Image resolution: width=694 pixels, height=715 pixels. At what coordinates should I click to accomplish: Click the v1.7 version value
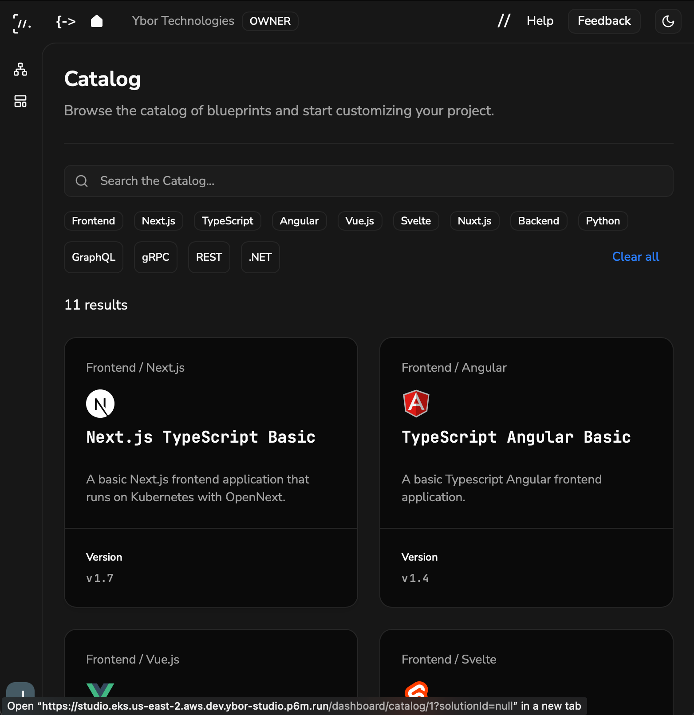coord(100,578)
